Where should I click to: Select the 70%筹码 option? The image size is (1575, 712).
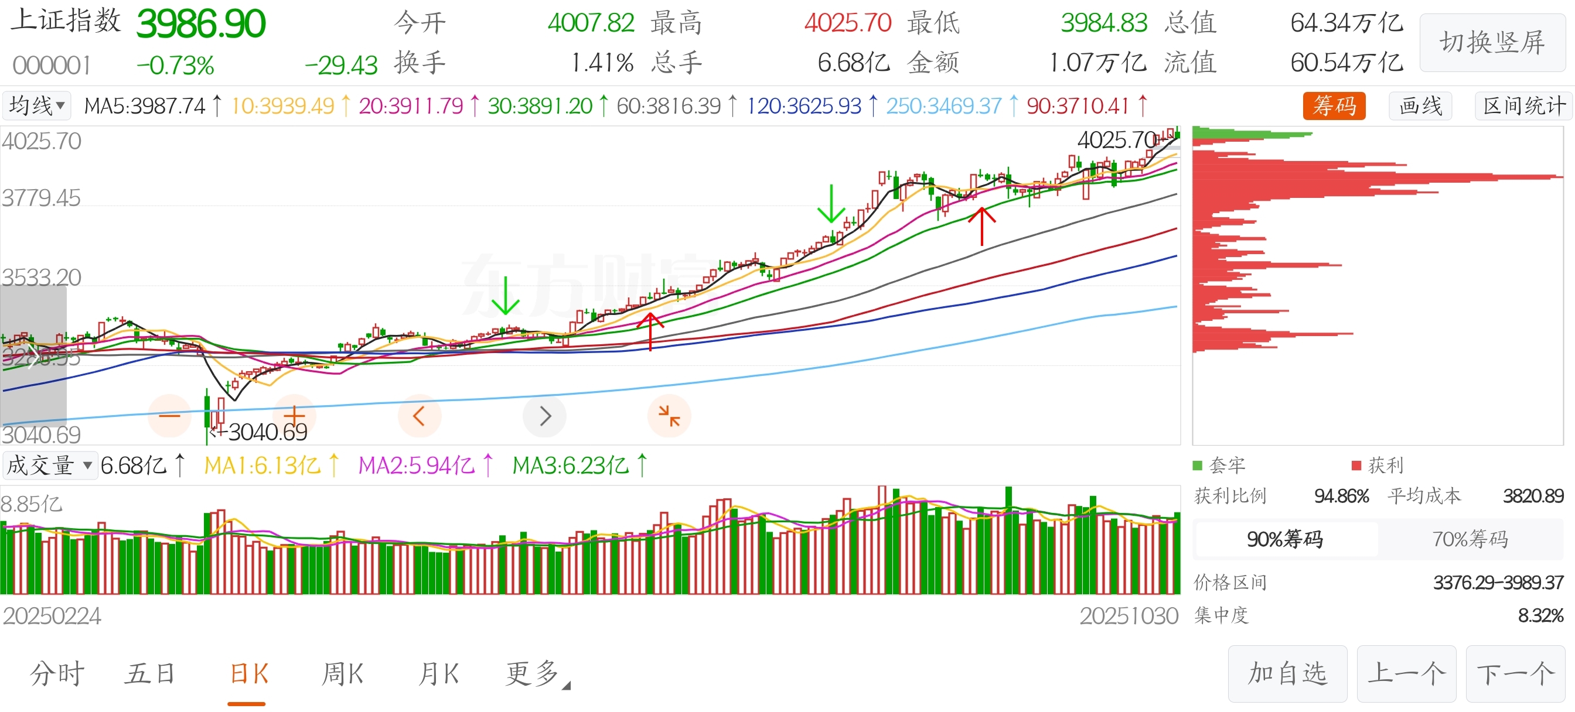coord(1470,539)
